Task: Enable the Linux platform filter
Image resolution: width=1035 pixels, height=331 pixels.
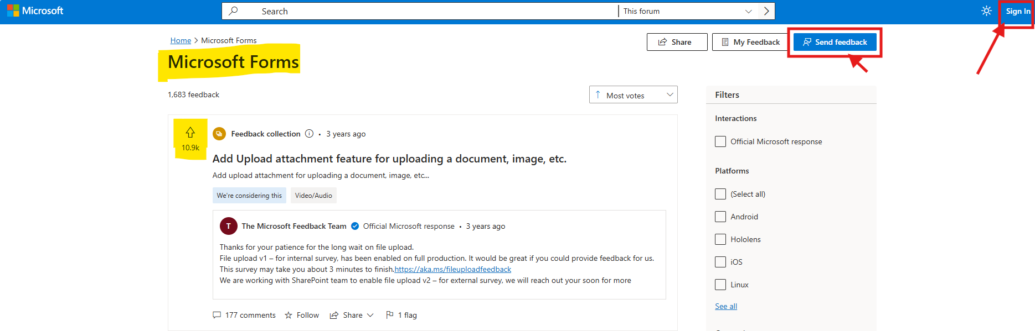Action: [720, 285]
